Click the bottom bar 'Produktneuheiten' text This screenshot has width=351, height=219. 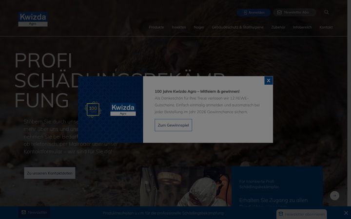pos(163,213)
